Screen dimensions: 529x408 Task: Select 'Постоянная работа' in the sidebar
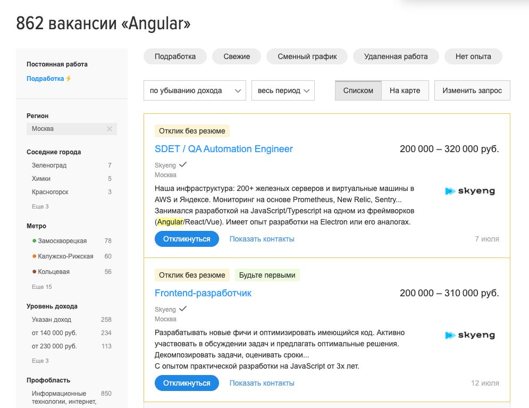(57, 64)
